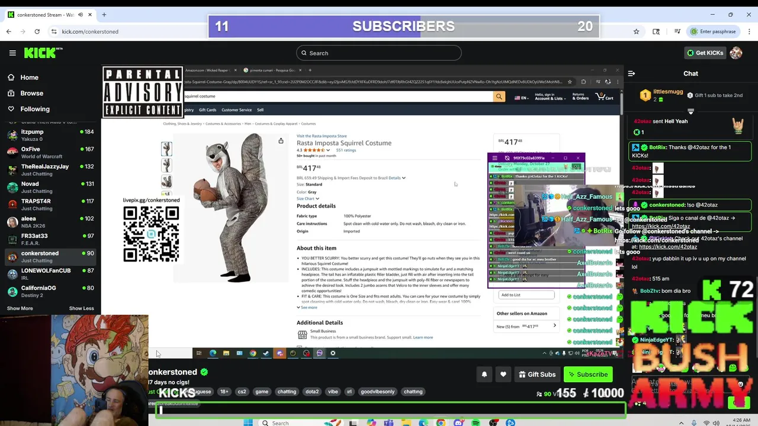Screen dimensions: 758x426
Task: Open the Kick hamburger sidebar menu
Action: pyautogui.click(x=12, y=53)
